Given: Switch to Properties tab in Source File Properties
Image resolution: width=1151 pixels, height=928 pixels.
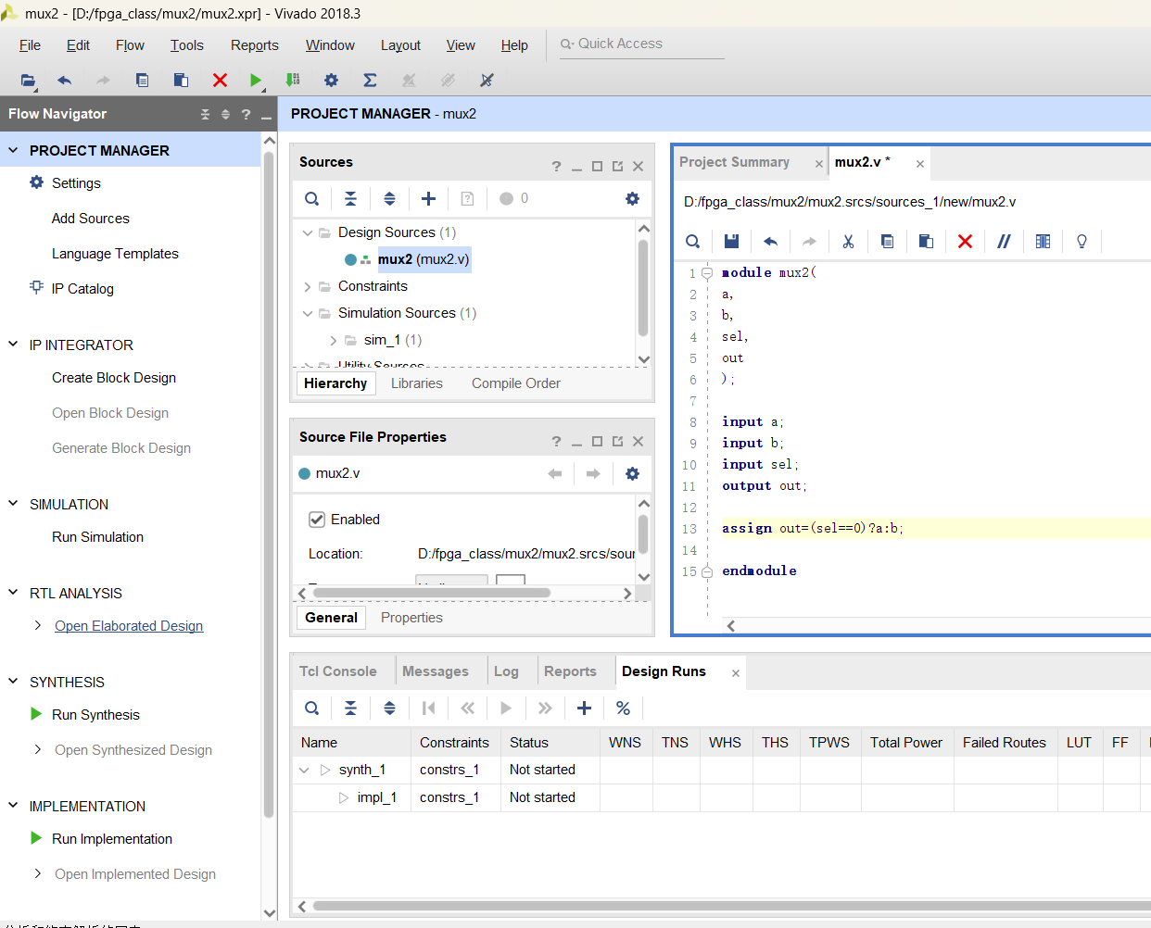Looking at the screenshot, I should (411, 618).
